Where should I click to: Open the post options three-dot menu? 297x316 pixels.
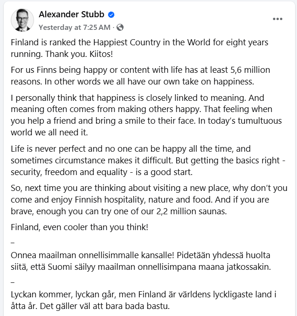[277, 19]
